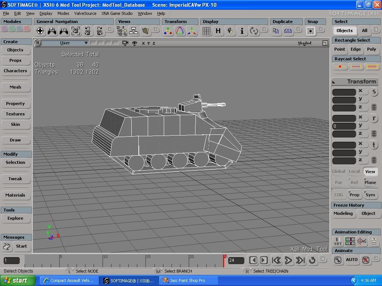The width and height of the screenshot is (382, 286).
Task: Open the XNA Game Studio menu
Action: click(x=117, y=13)
